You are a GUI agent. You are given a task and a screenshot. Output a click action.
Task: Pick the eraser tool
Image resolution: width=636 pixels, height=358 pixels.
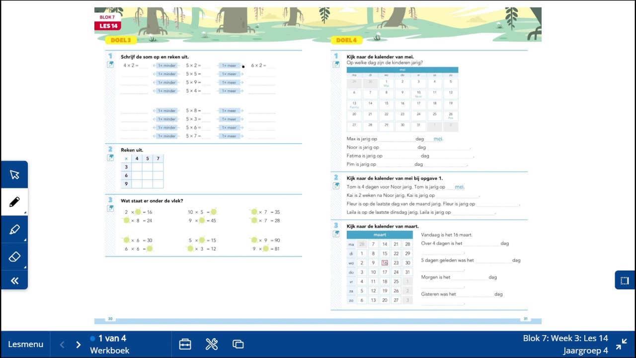[14, 257]
